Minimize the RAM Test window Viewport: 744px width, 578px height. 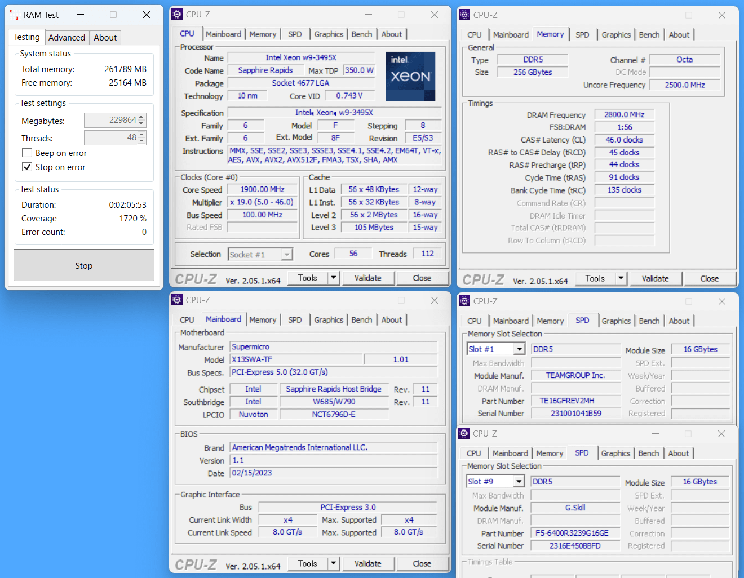click(x=81, y=15)
